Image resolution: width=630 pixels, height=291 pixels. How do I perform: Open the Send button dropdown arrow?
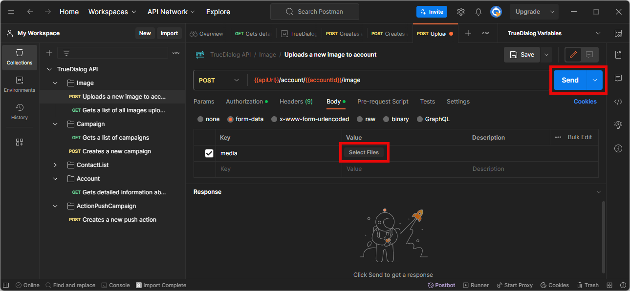click(594, 80)
